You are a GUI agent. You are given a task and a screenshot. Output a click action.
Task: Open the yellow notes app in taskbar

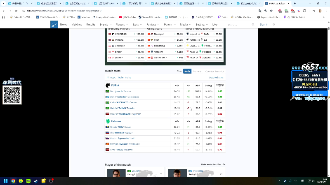tap(44, 181)
